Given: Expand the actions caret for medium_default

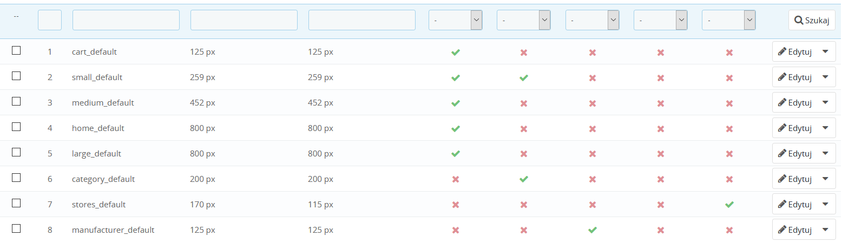Looking at the screenshot, I should (x=825, y=103).
